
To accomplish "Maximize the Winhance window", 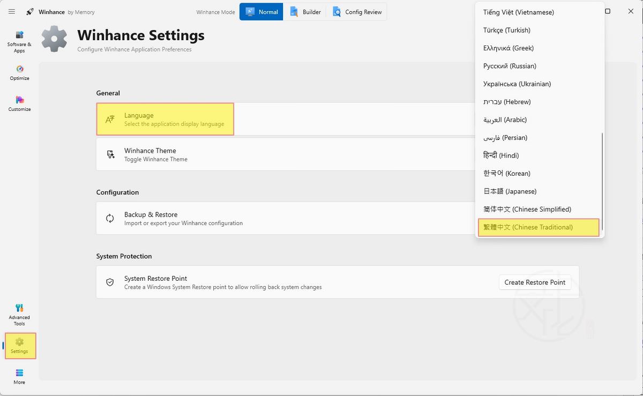I will (x=608, y=11).
